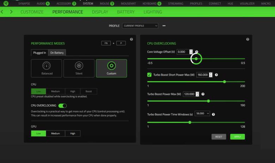Open the Current Profile dropdown
Viewport: 275px width, 163px height.
[140, 26]
